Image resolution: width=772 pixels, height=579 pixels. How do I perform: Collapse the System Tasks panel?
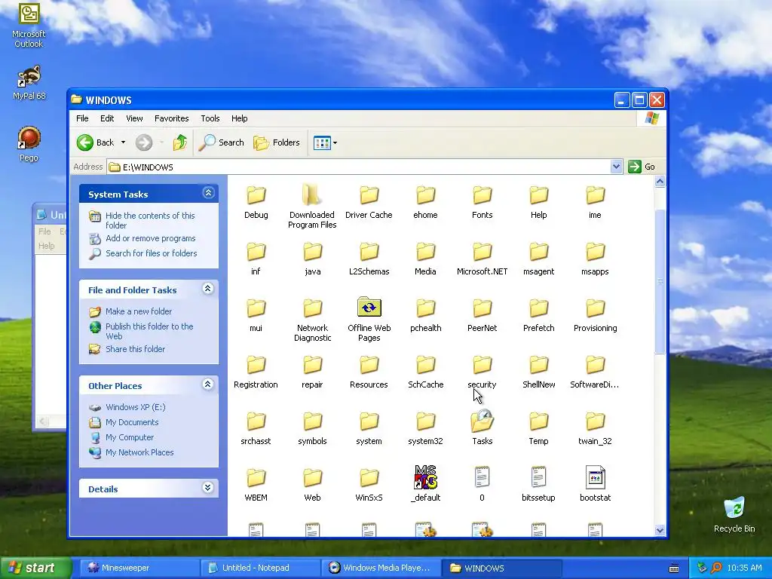[x=208, y=192]
